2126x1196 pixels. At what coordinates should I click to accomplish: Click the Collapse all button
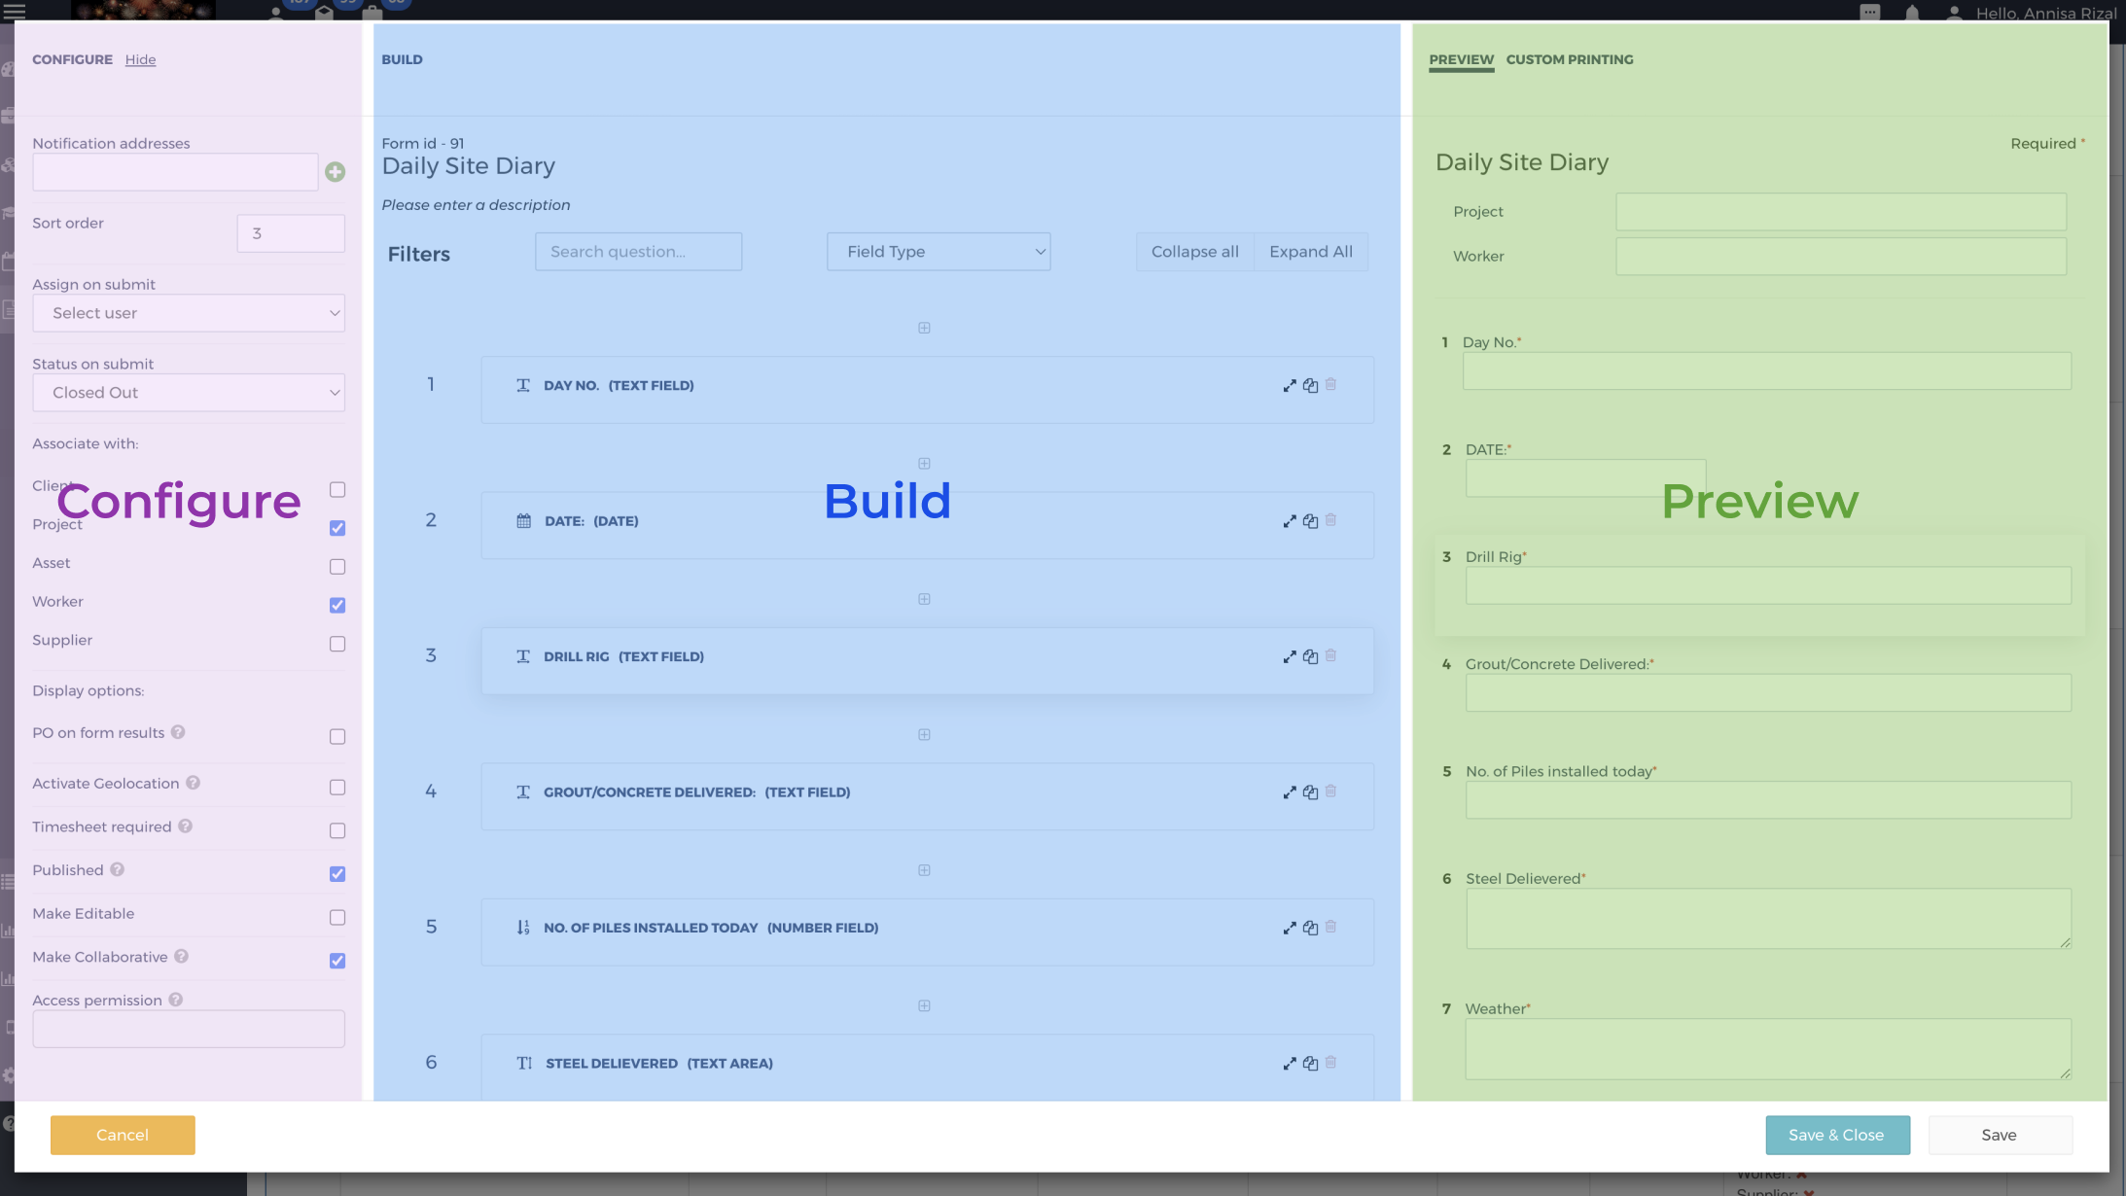[1194, 251]
